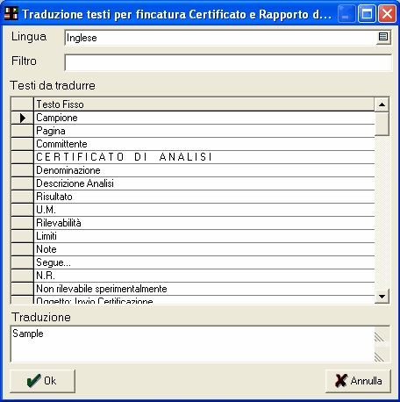Screen dimensions: 400x402
Task: Click the Testo Fisso column header
Action: coord(204,104)
